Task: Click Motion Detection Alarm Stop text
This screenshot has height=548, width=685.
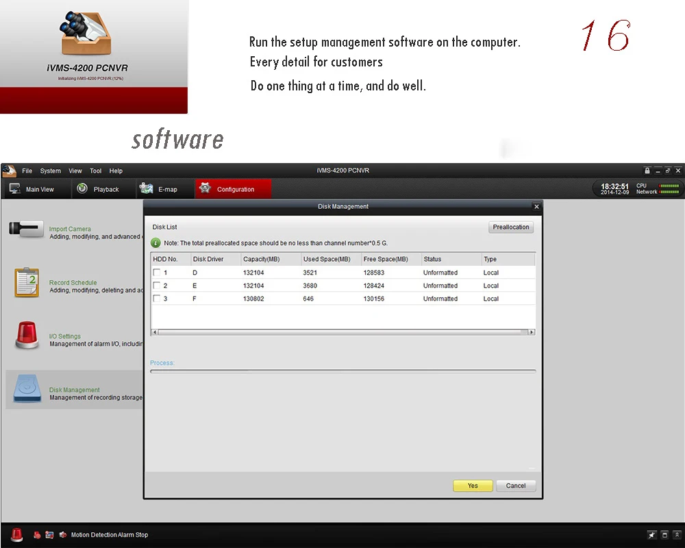Action: click(x=110, y=535)
